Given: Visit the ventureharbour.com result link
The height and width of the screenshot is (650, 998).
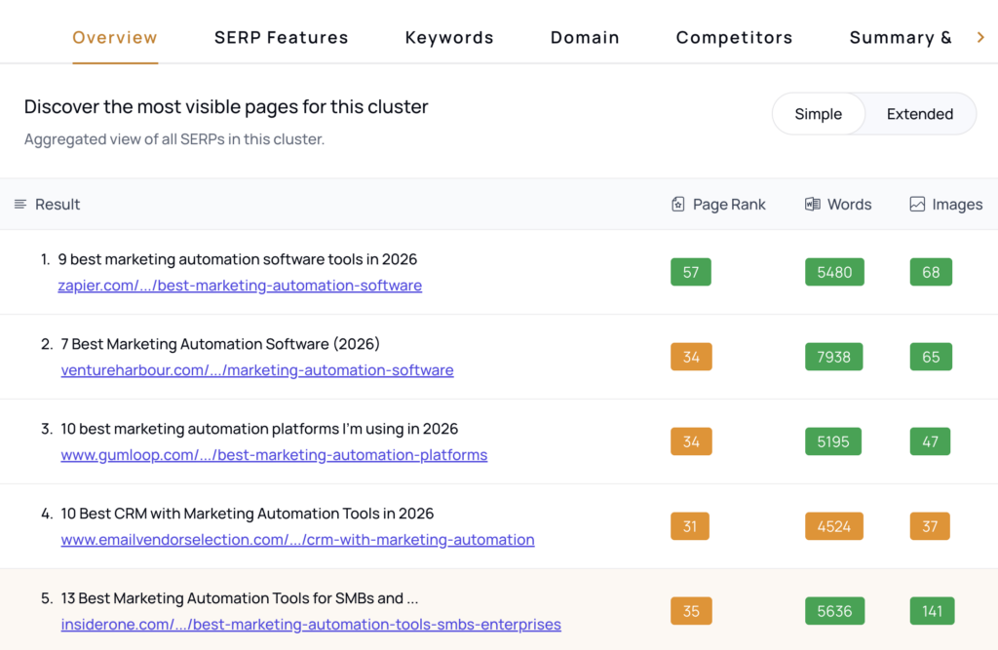Looking at the screenshot, I should click(257, 370).
